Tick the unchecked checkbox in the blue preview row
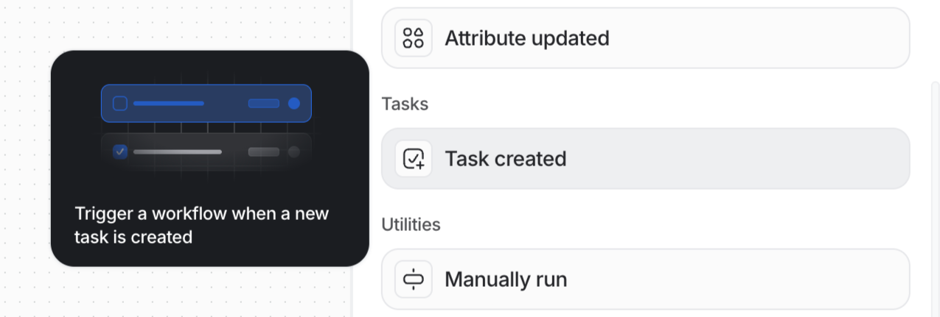The height and width of the screenshot is (317, 940). point(119,104)
